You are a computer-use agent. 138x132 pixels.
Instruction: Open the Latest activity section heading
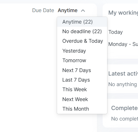tap(123, 74)
